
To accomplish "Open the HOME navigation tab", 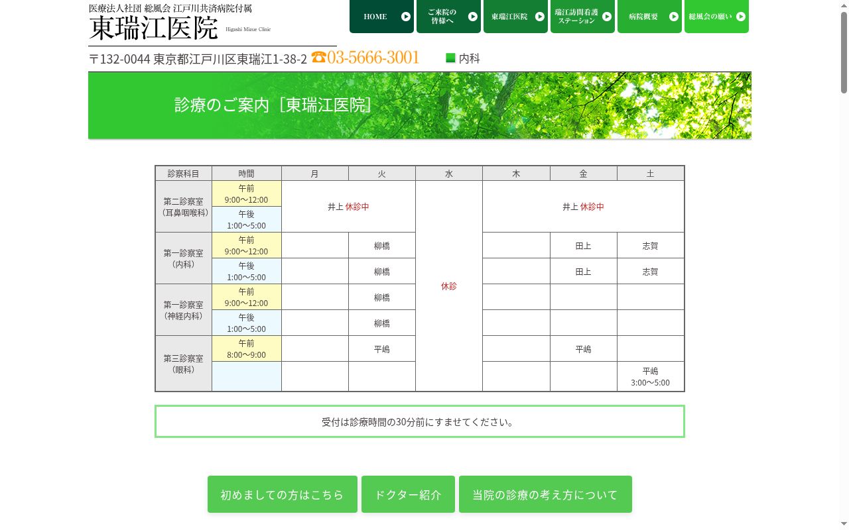I will [x=381, y=17].
